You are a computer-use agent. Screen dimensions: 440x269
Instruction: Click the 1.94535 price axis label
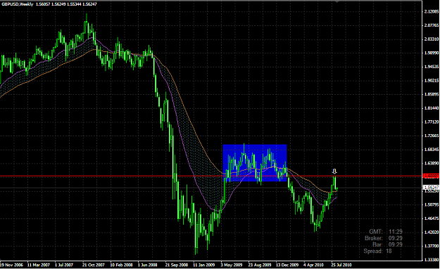click(x=432, y=67)
